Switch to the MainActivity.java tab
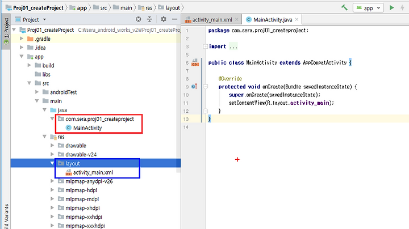This screenshot has width=409, height=229. pos(272,19)
